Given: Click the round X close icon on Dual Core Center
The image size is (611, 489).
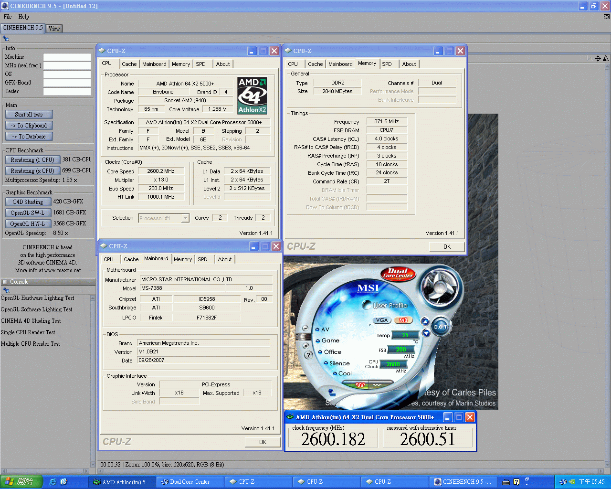Looking at the screenshot, I should click(x=305, y=345).
